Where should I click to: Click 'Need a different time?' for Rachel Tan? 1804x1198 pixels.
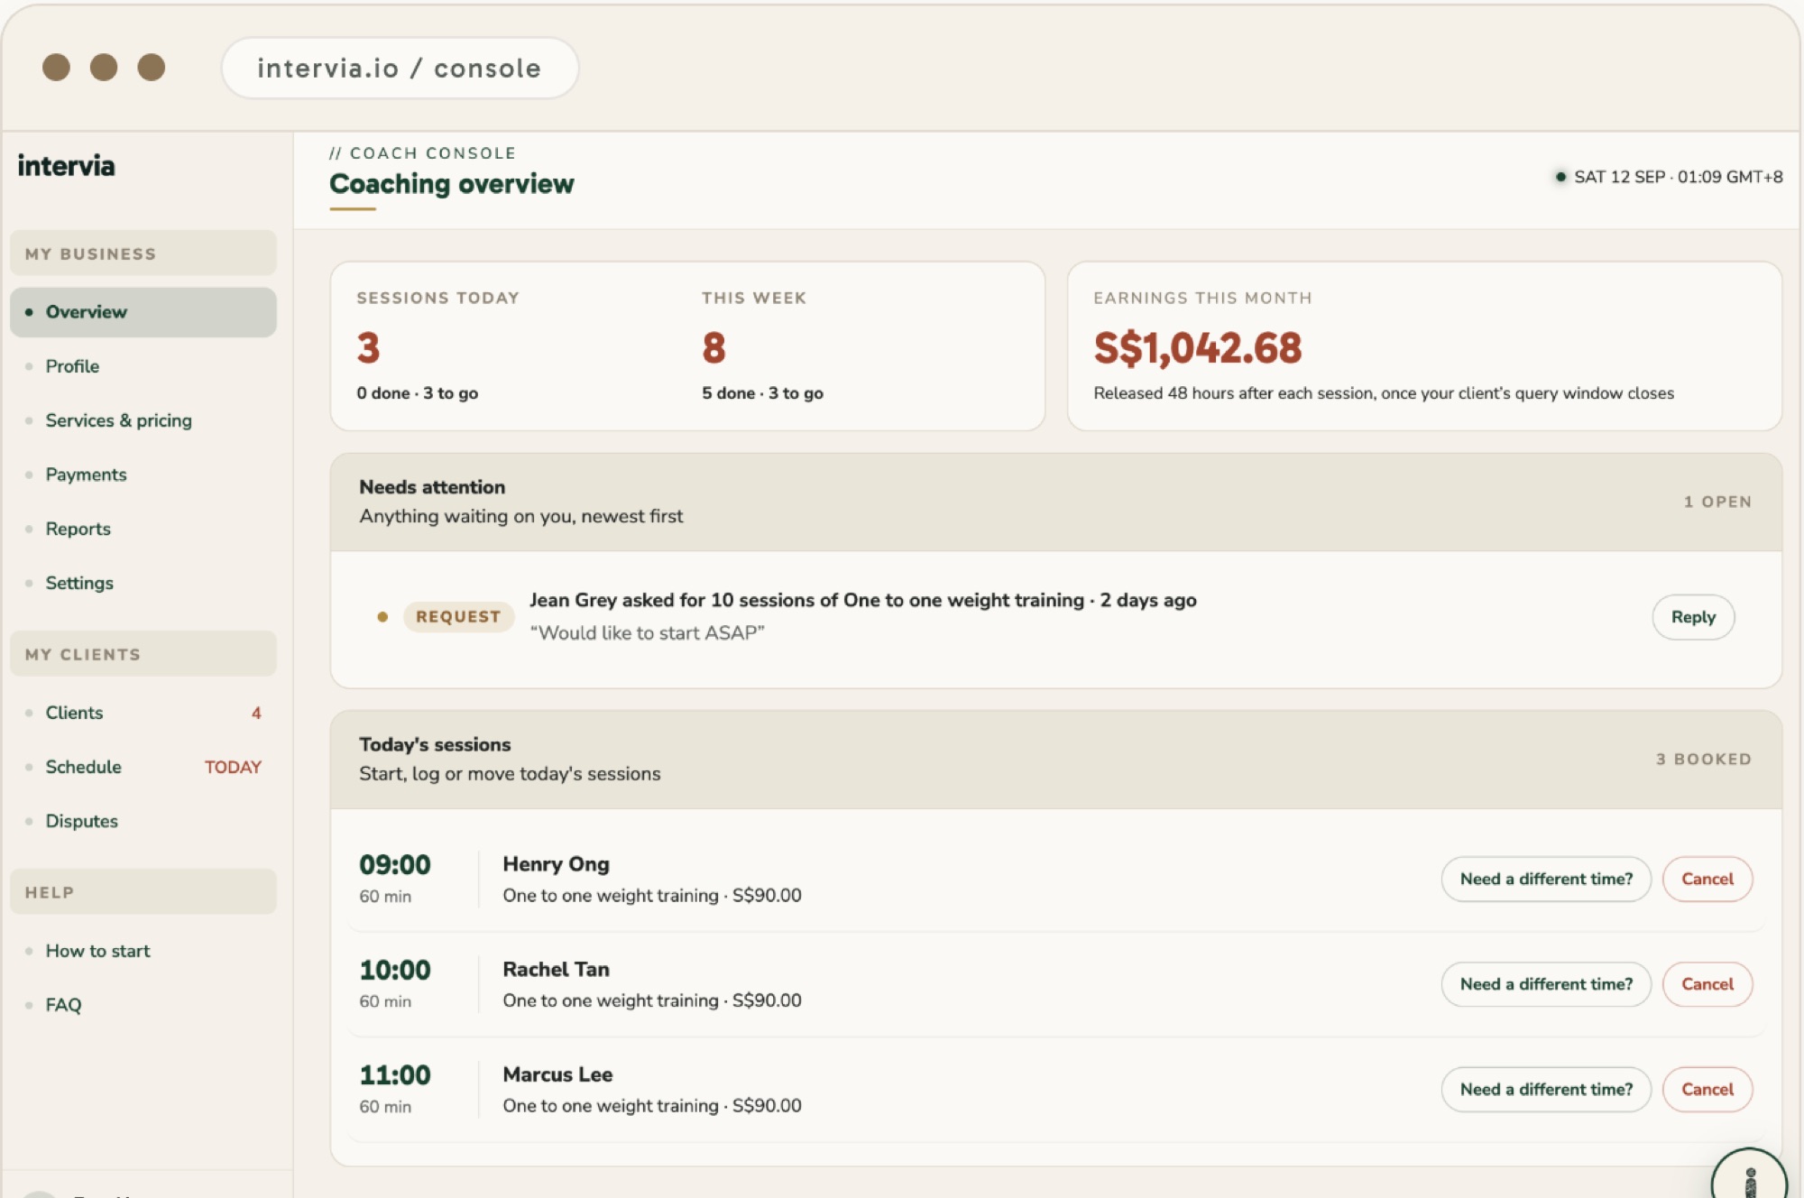coord(1546,984)
